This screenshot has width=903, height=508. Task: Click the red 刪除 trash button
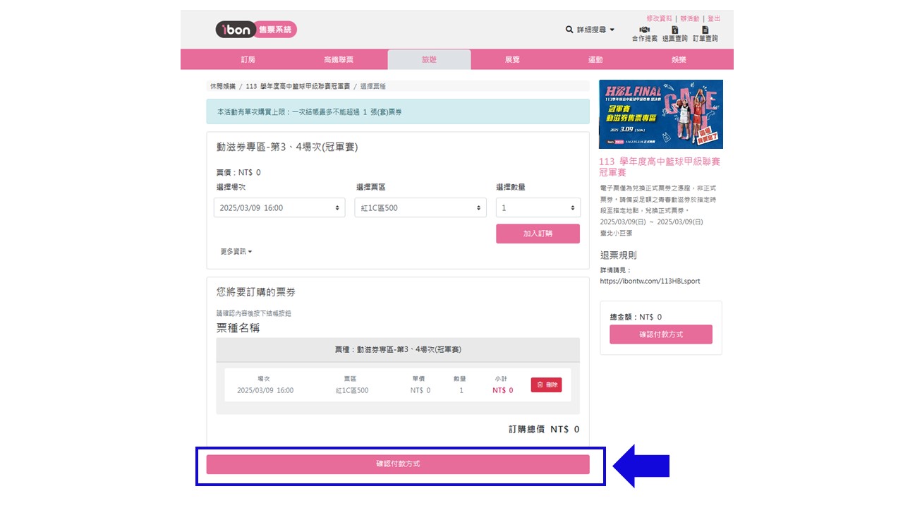click(546, 385)
